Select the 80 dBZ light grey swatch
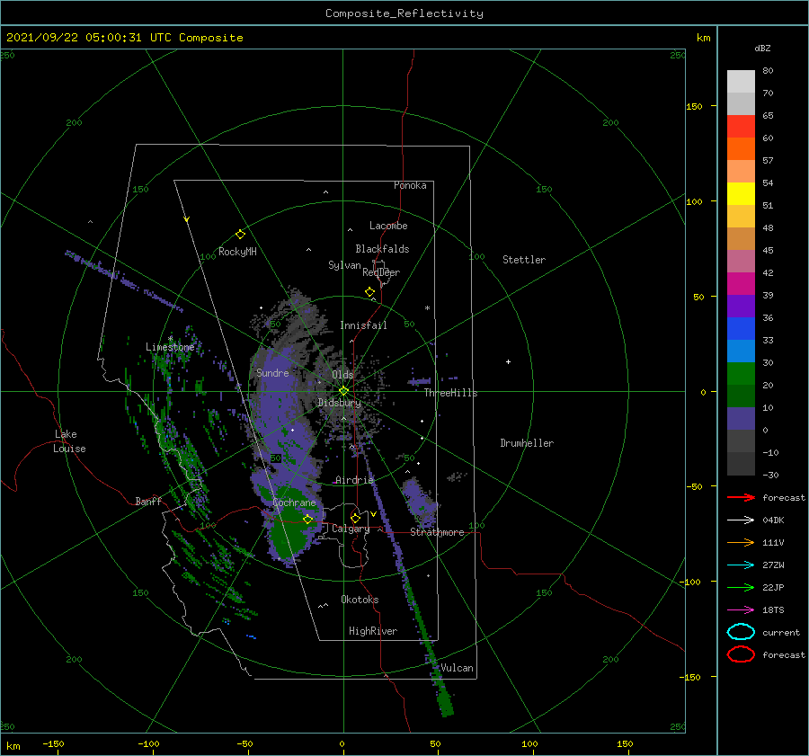 [x=741, y=82]
